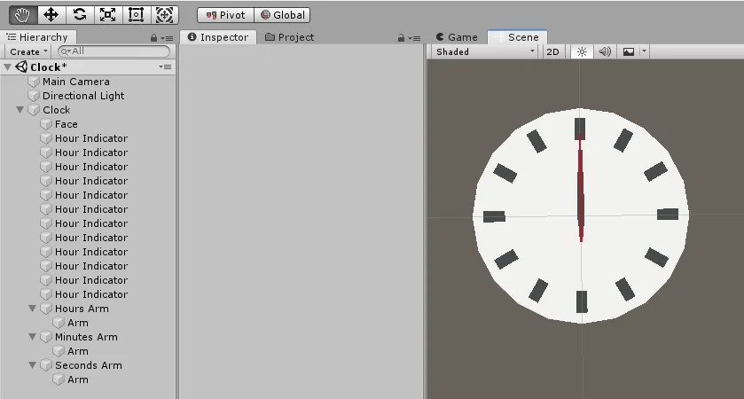This screenshot has height=399, width=744.
Task: Toggle scene audio speaker icon
Action: coord(605,51)
